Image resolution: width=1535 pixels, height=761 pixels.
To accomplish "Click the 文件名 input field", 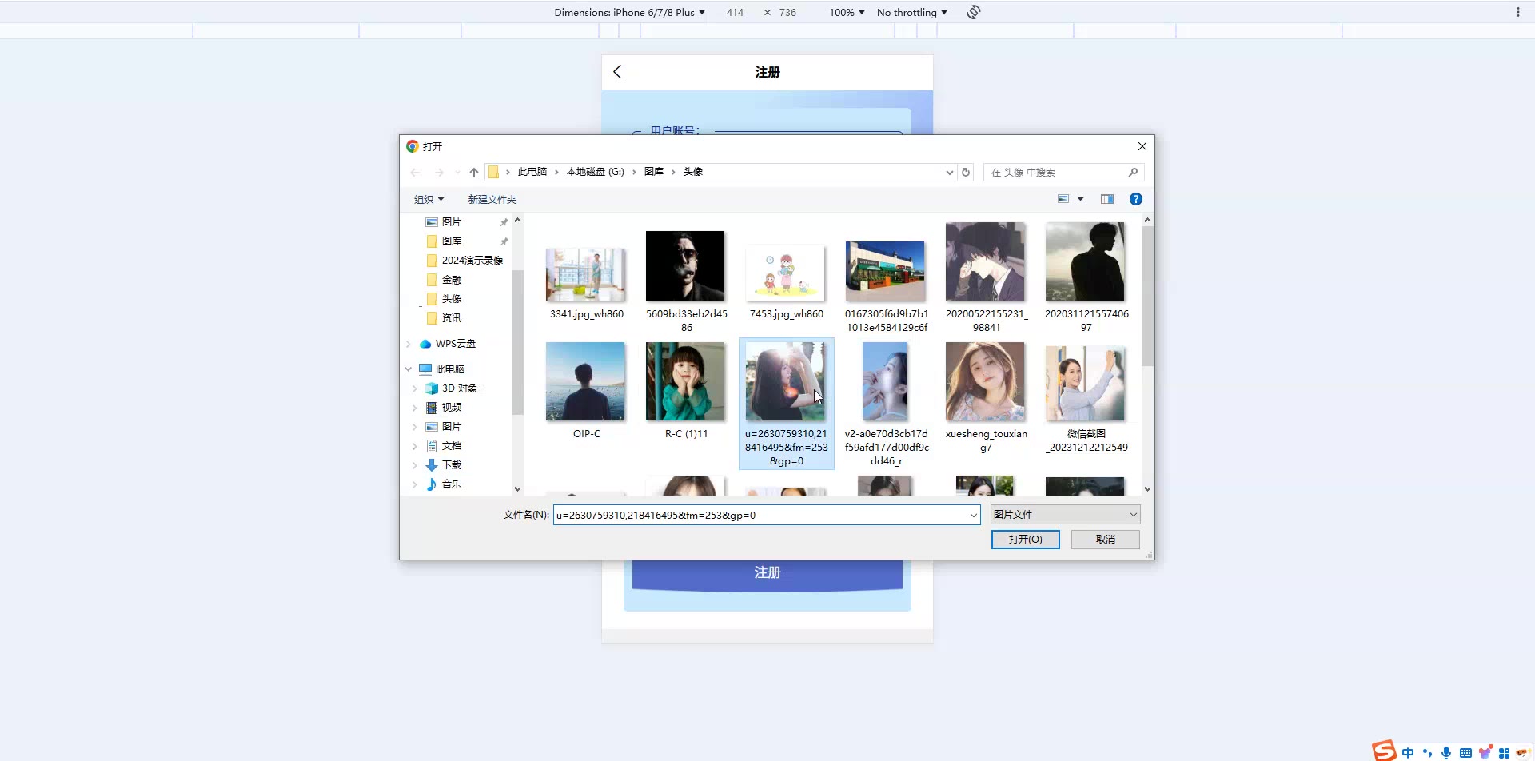I will tap(766, 516).
